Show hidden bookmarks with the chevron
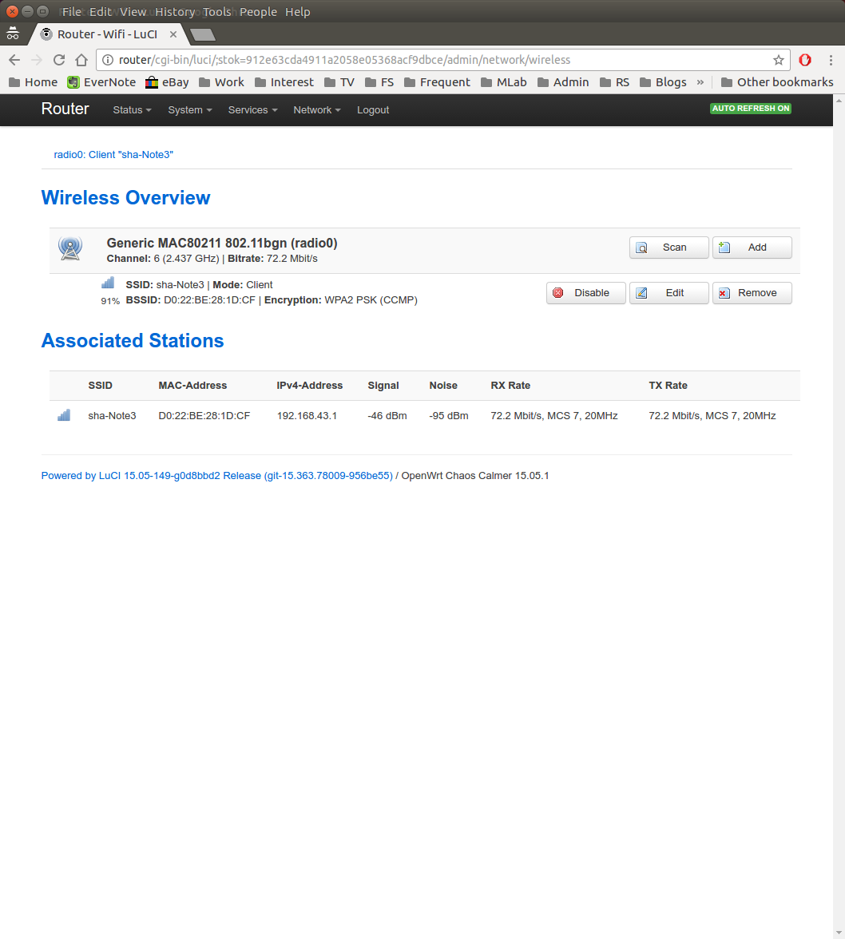The image size is (845, 939). [700, 82]
